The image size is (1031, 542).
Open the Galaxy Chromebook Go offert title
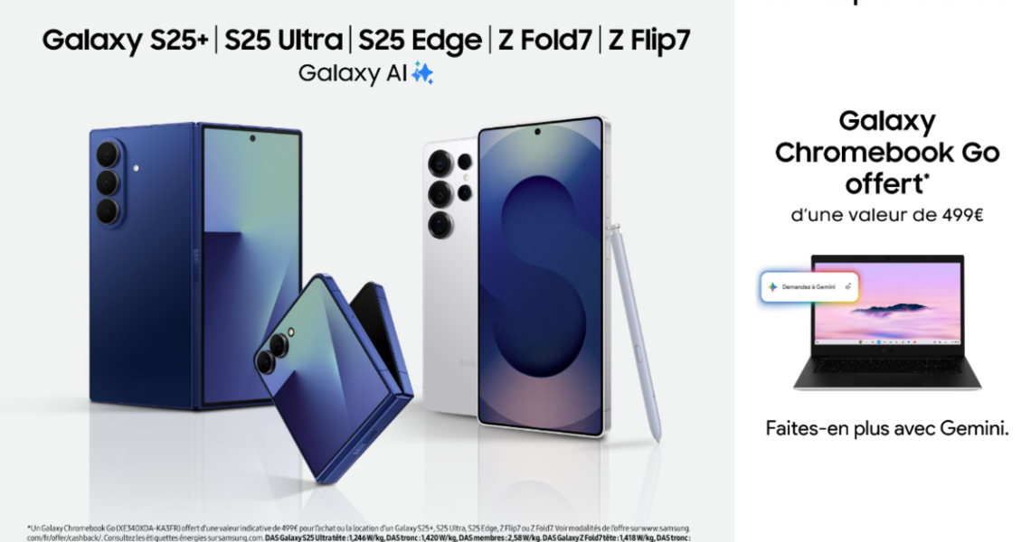coord(887,153)
